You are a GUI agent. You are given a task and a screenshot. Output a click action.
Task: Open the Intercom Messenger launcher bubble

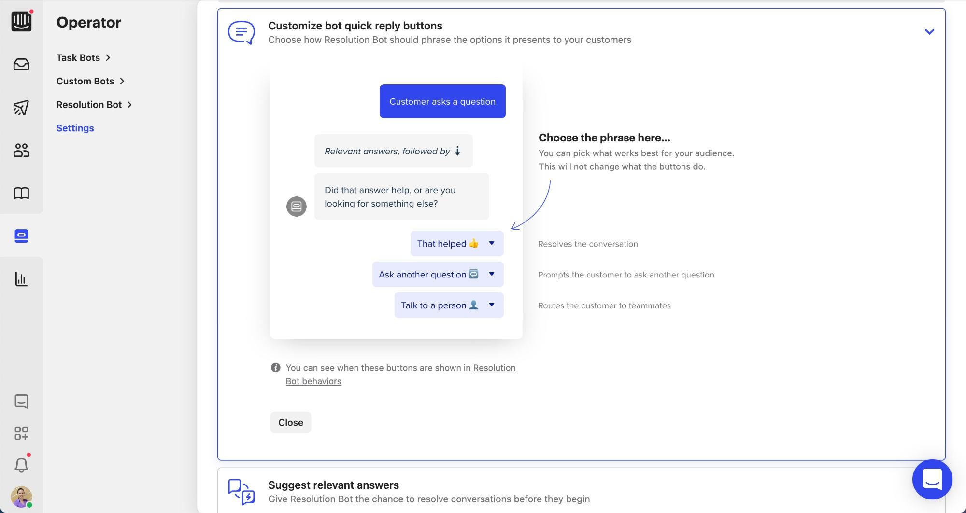[x=932, y=479]
